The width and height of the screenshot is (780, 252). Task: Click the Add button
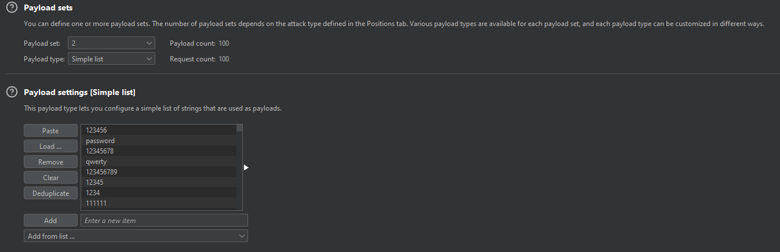[50, 221]
